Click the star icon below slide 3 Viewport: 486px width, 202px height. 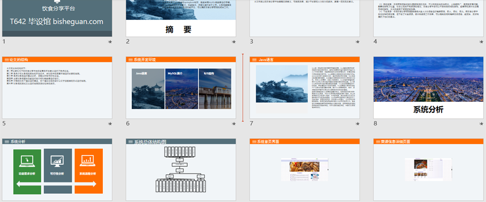(x=358, y=42)
